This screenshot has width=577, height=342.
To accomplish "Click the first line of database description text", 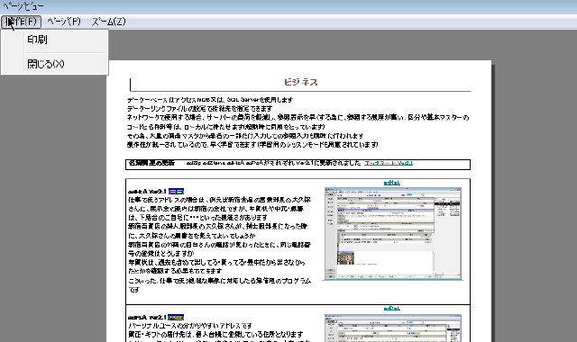I will tap(210, 100).
